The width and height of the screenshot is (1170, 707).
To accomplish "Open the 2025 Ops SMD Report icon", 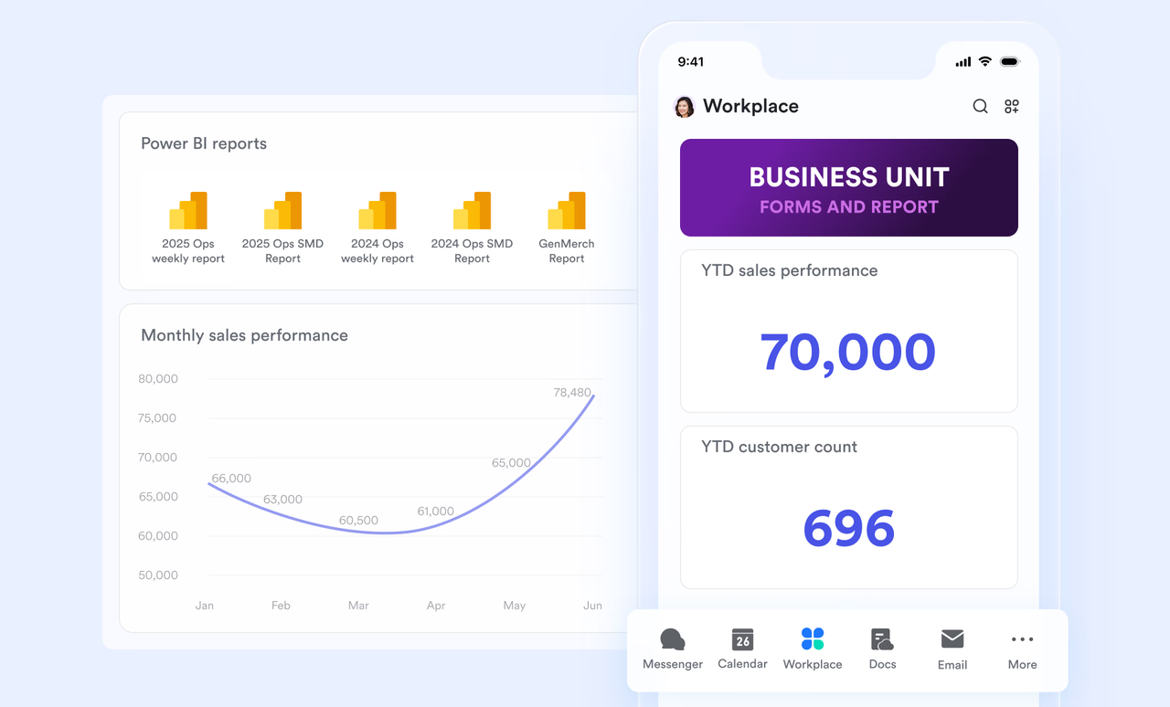I will tap(282, 211).
